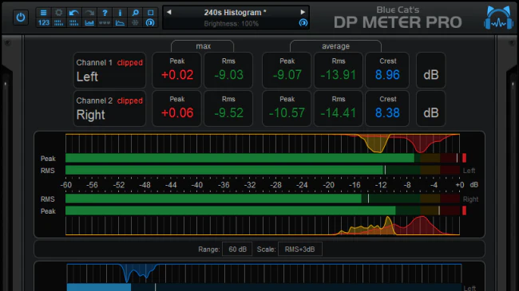
Task: Click the Right channel RMS meter bar
Action: (263, 199)
